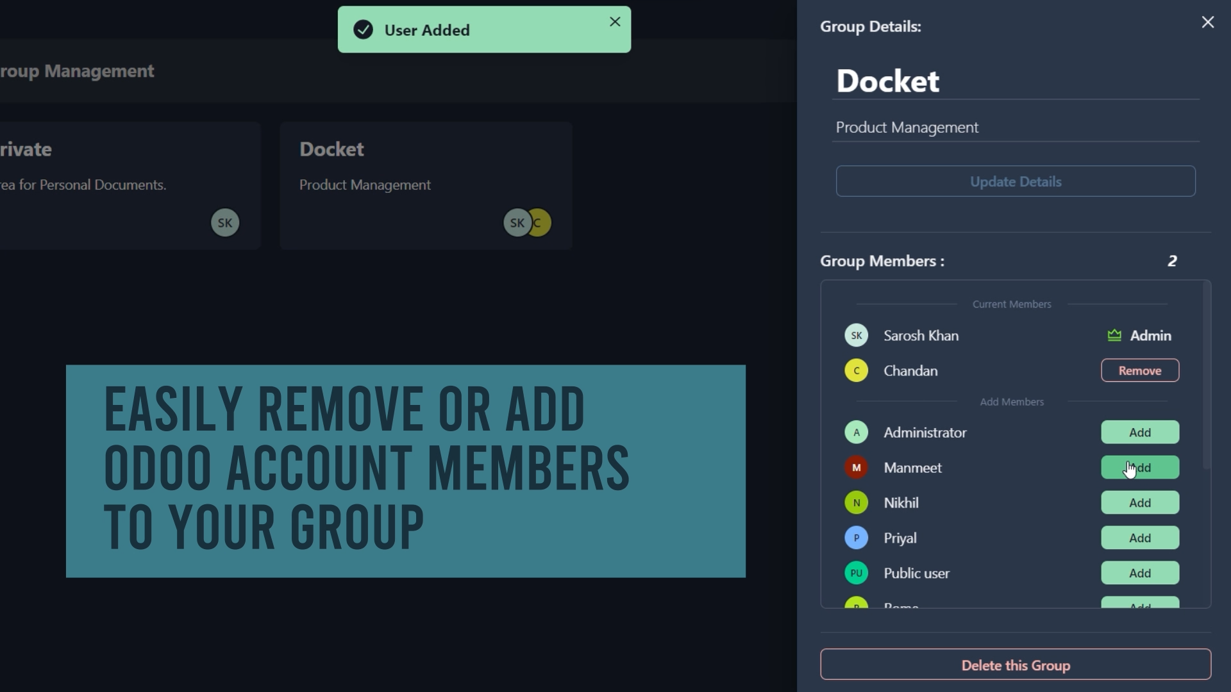This screenshot has width=1231, height=692.
Task: Click the success checkmark icon in toast
Action: [363, 30]
